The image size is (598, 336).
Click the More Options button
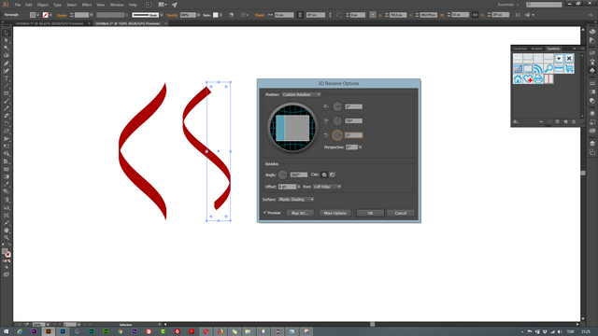[x=335, y=213]
